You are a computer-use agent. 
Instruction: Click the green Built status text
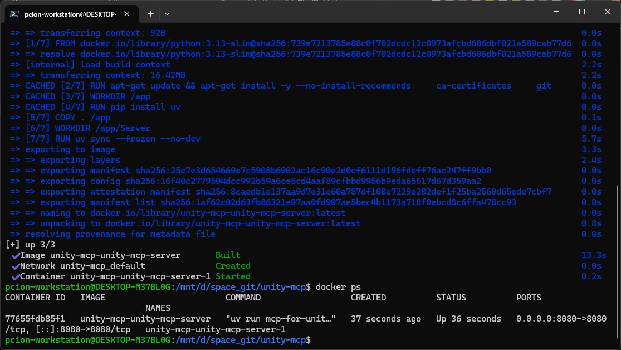point(228,255)
